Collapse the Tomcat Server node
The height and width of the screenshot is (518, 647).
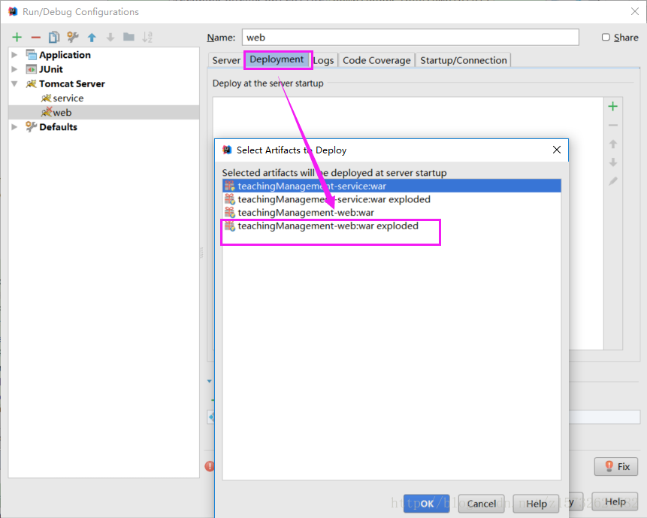[14, 83]
